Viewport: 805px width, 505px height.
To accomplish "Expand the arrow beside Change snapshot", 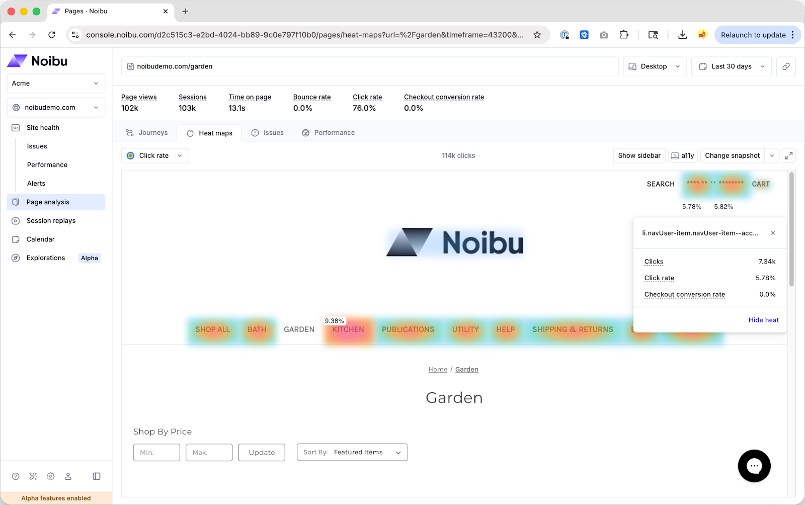I will click(x=772, y=156).
